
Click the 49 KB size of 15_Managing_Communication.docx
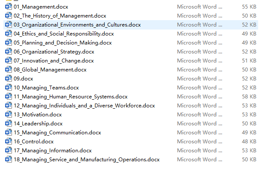pos(249,133)
